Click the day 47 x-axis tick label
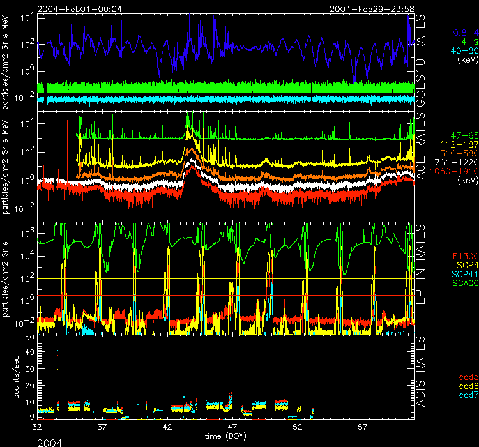This screenshot has height=447, width=479. (x=232, y=426)
